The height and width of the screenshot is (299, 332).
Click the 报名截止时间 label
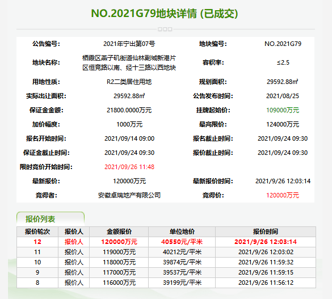pos(213,138)
